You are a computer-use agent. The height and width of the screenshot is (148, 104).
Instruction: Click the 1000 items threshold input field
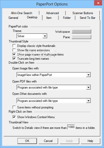click(71, 127)
